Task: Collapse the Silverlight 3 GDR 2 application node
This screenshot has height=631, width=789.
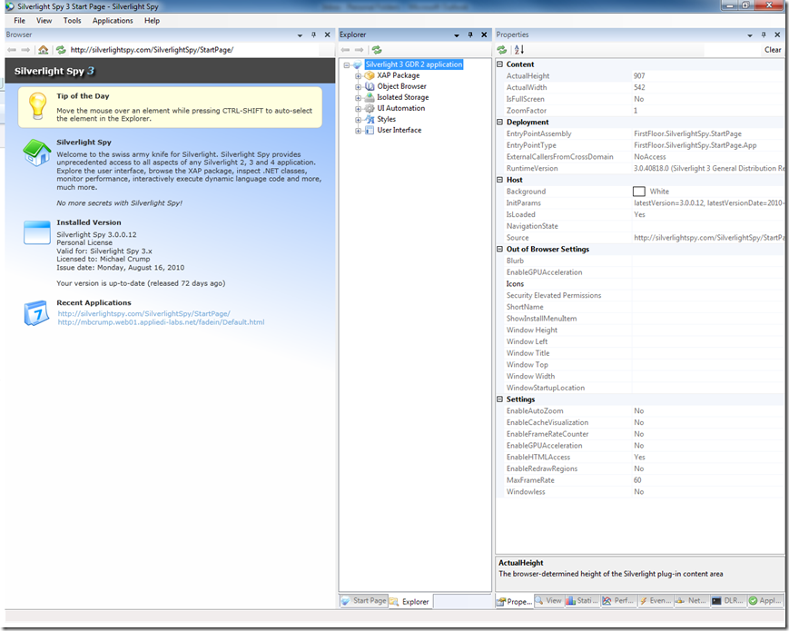Action: pyautogui.click(x=347, y=64)
